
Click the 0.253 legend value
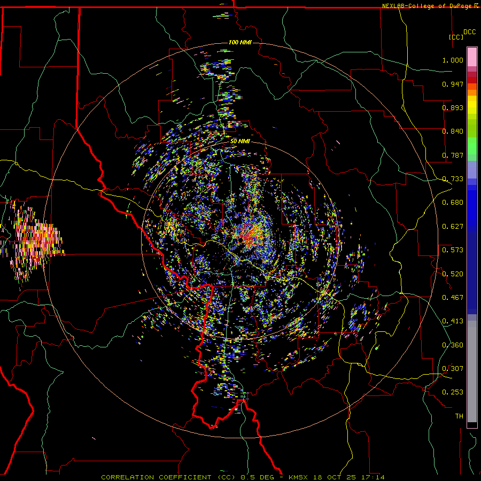[453, 392]
